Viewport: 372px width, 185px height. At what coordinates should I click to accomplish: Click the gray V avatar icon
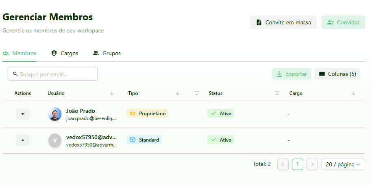pos(55,140)
